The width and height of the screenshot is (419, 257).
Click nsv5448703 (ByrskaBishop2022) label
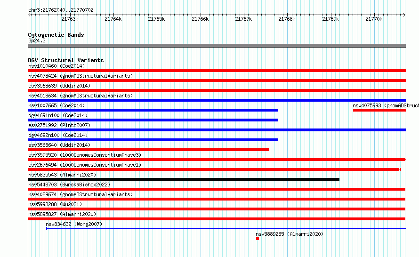point(69,185)
